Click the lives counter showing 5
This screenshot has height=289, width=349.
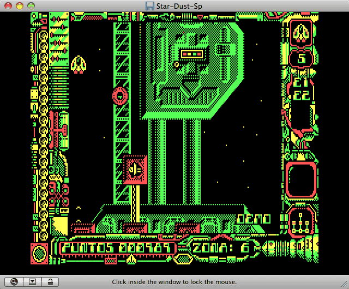click(x=301, y=58)
